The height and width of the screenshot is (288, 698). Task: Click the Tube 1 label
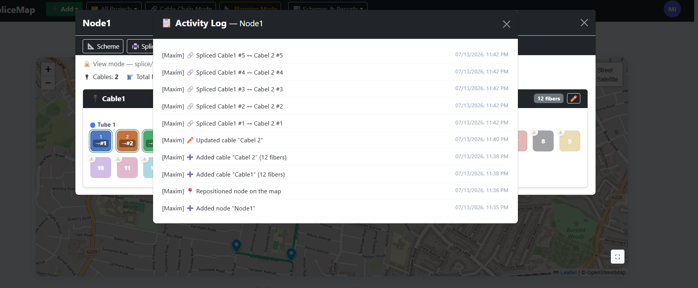(106, 125)
